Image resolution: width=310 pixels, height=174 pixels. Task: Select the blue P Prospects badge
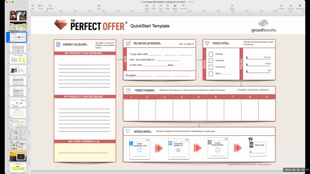(x=170, y=143)
